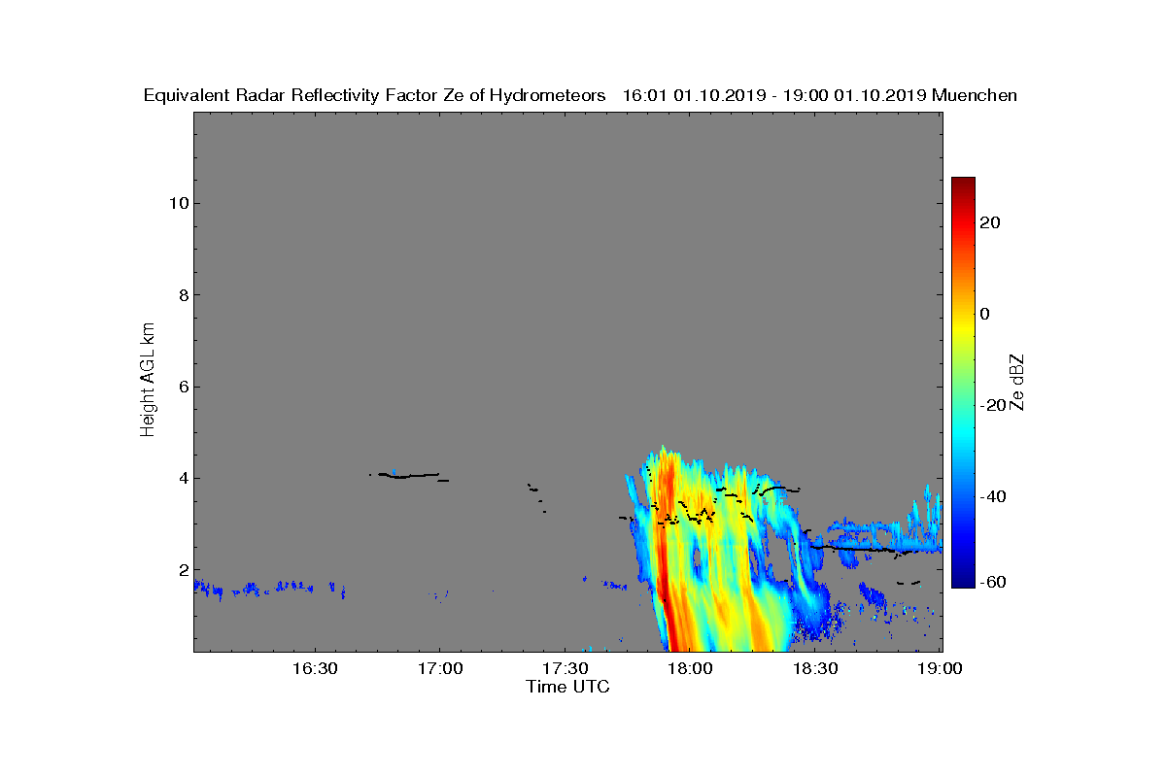Click the 'Ze dBZ' colorbar label
Screen dimensions: 1166x777
point(1017,382)
